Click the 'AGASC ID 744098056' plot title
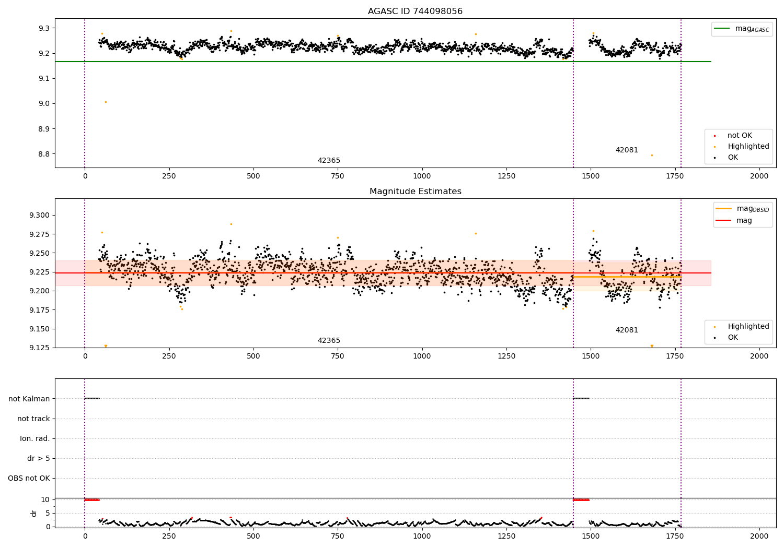The image size is (784, 548). tap(415, 11)
